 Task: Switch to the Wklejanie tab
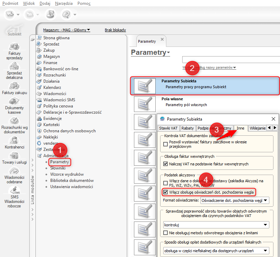coord(258,128)
